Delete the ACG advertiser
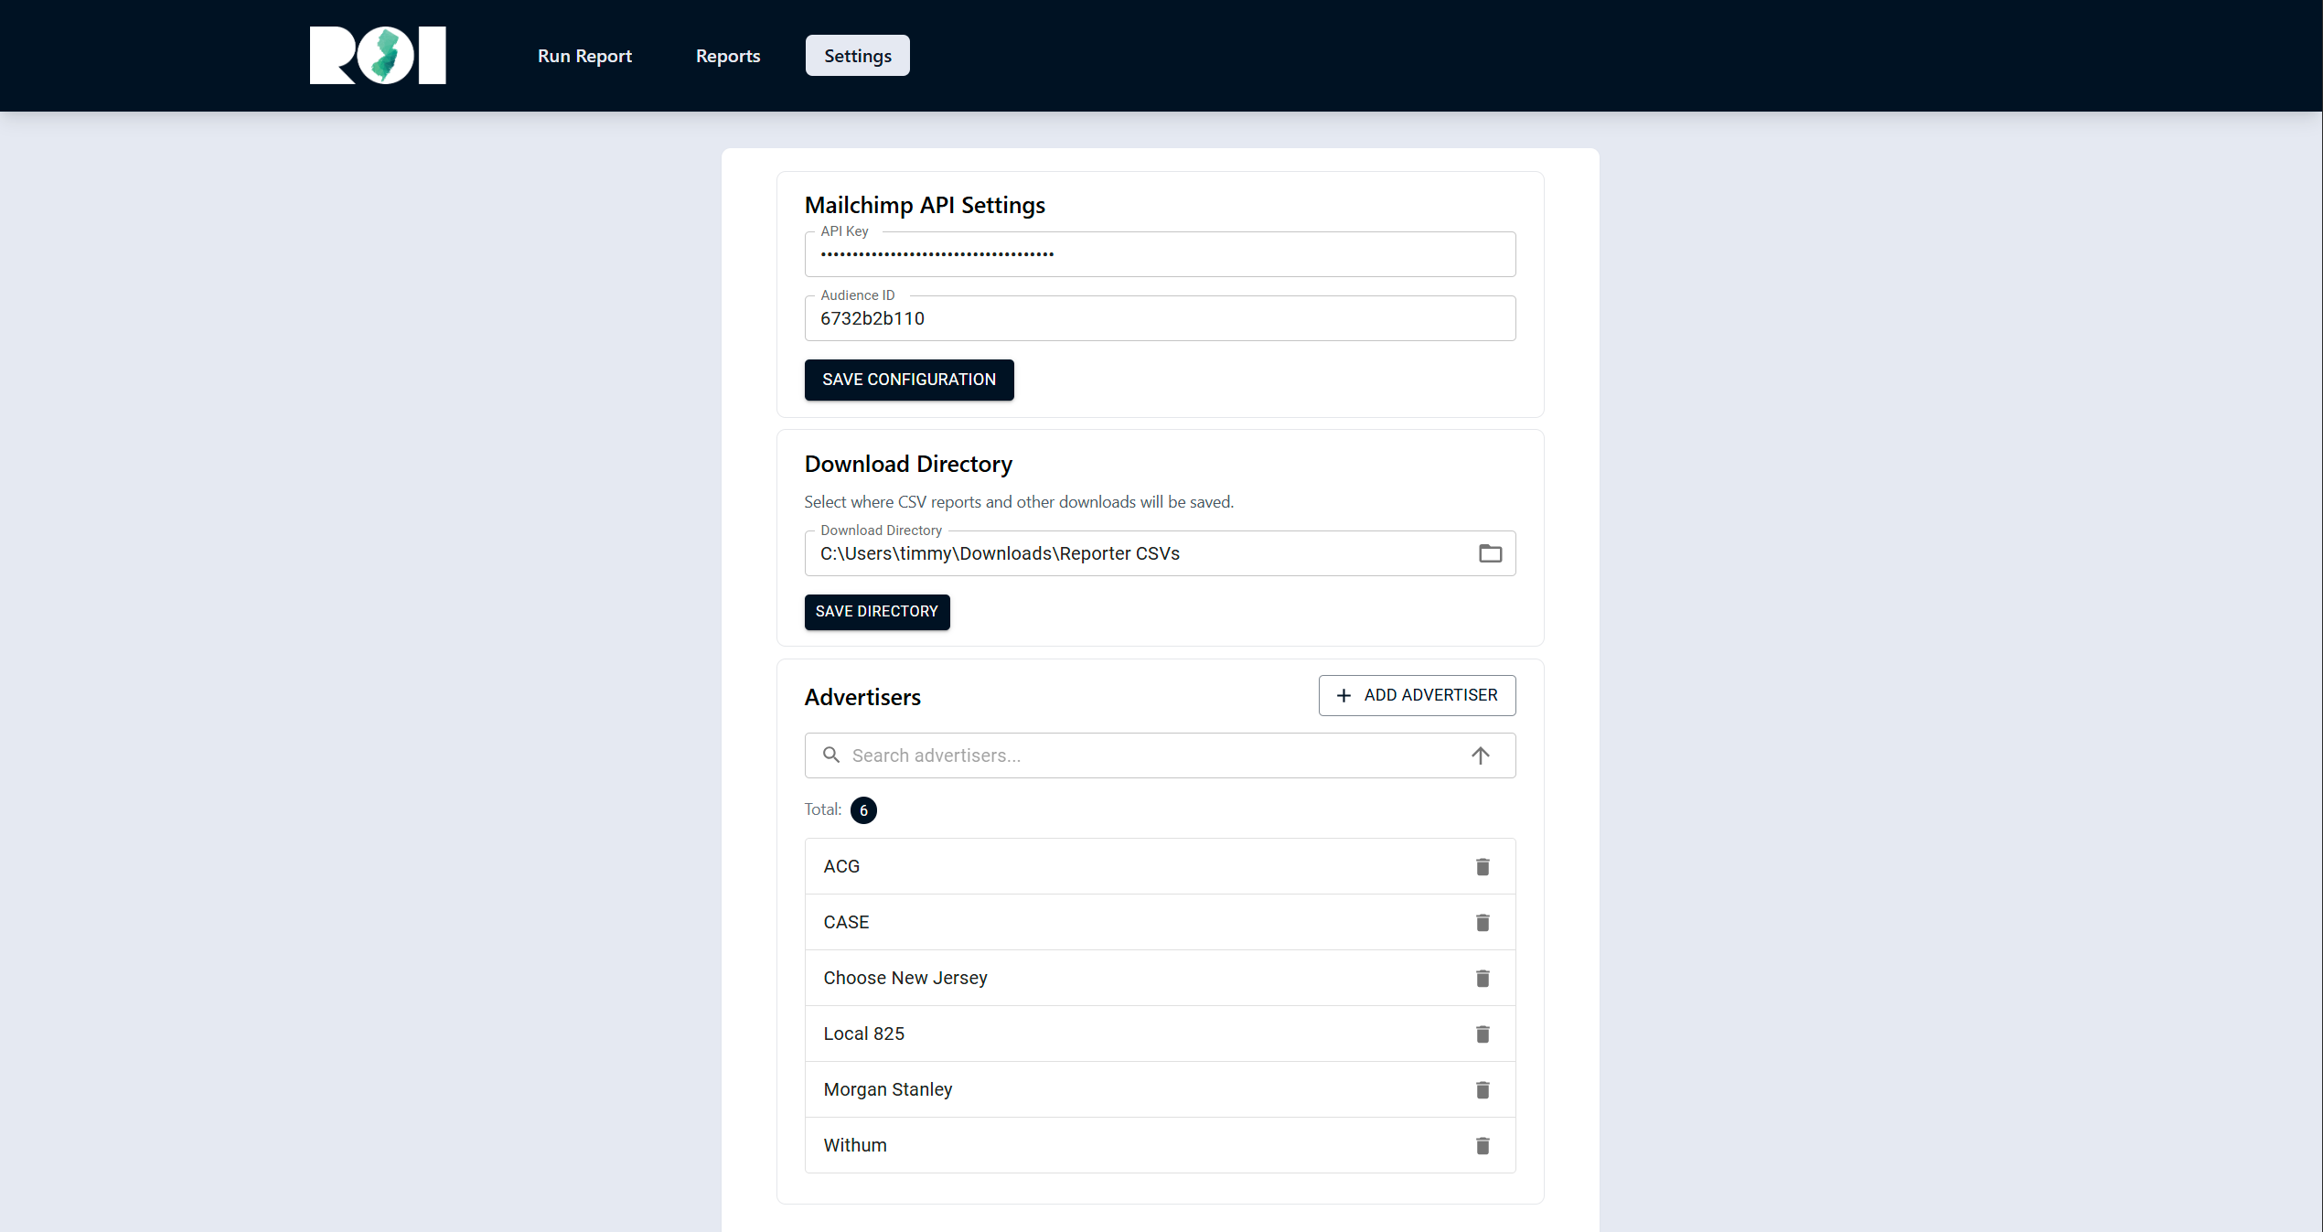Image resolution: width=2323 pixels, height=1232 pixels. coord(1483,866)
